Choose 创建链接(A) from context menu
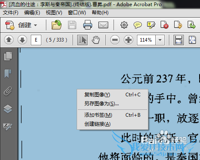200x160 pixels. click(x=112, y=124)
